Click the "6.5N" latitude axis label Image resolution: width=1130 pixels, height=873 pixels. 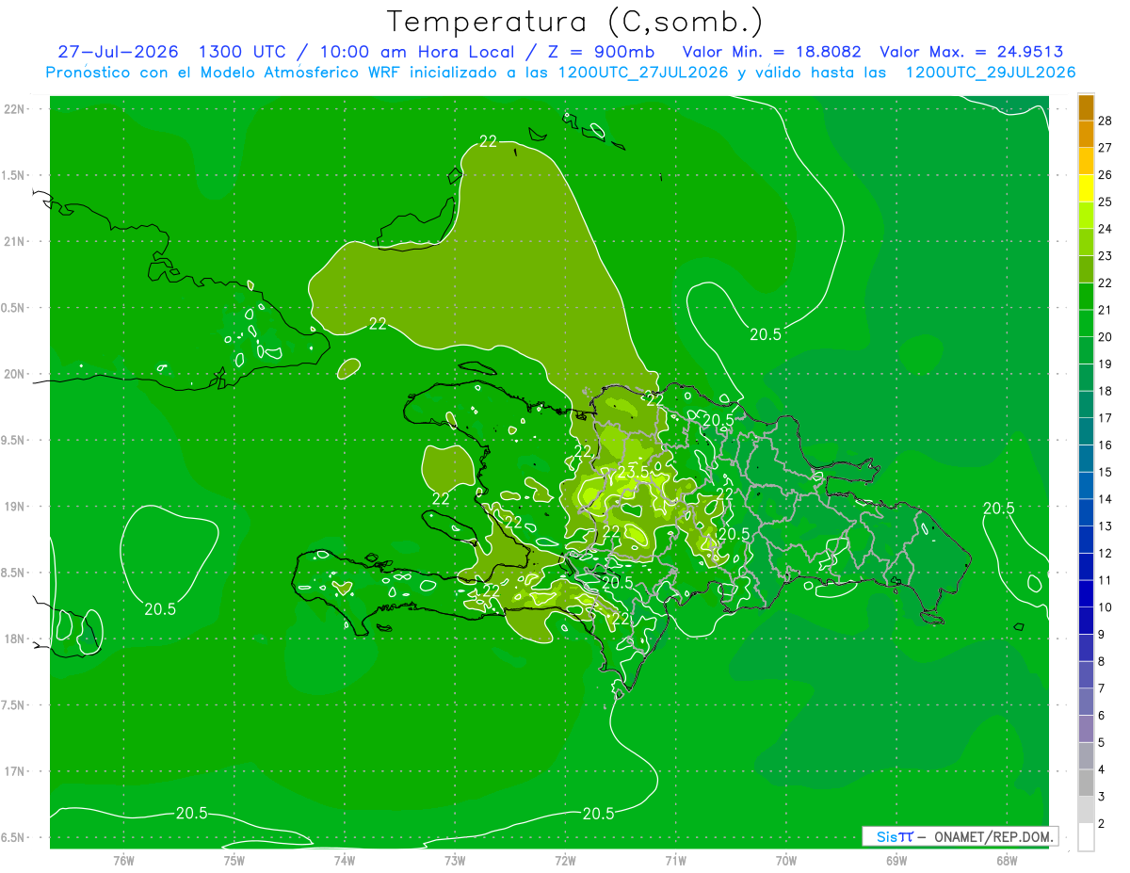tap(15, 837)
